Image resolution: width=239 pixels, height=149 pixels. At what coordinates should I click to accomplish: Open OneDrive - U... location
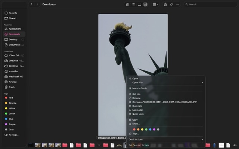(14, 66)
